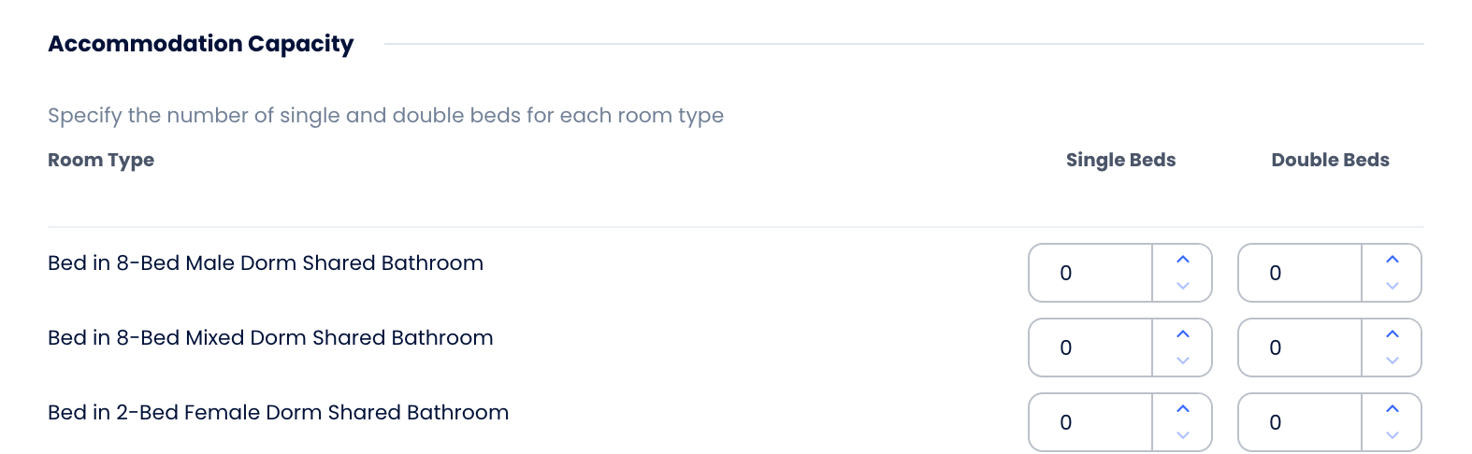Screen dimensions: 1472x454
Task: Decrease double beds for 2-Bed Female Dorm
Action: 1393,435
